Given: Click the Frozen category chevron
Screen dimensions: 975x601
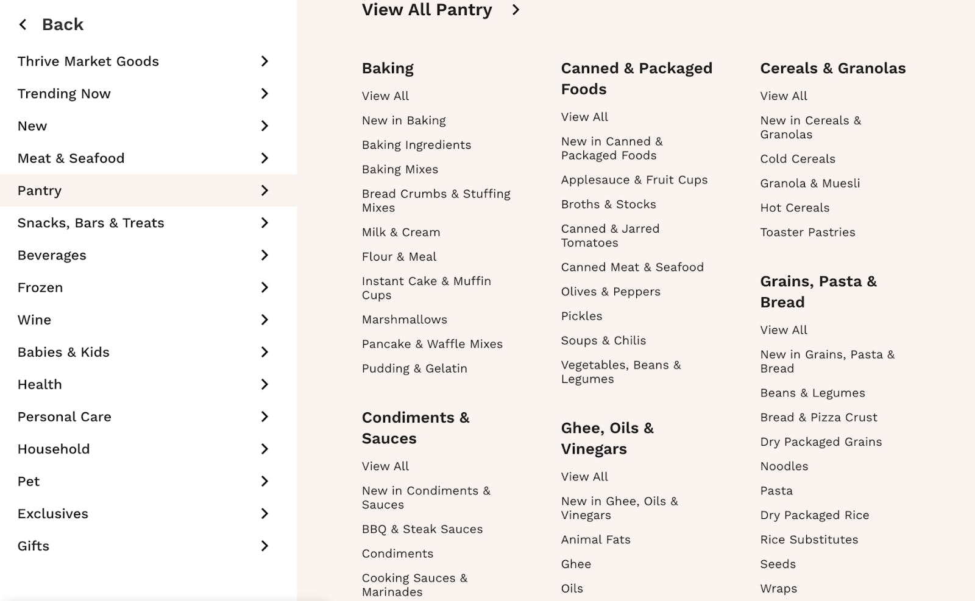Looking at the screenshot, I should tap(264, 287).
